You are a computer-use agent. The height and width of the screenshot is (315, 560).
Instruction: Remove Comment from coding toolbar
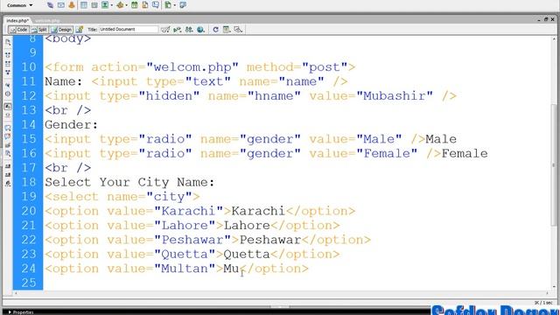point(8,136)
